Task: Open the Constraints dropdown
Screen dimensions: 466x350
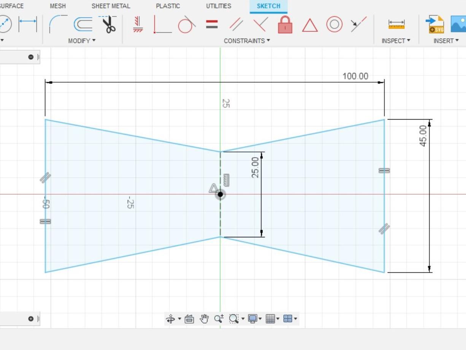Action: (247, 41)
